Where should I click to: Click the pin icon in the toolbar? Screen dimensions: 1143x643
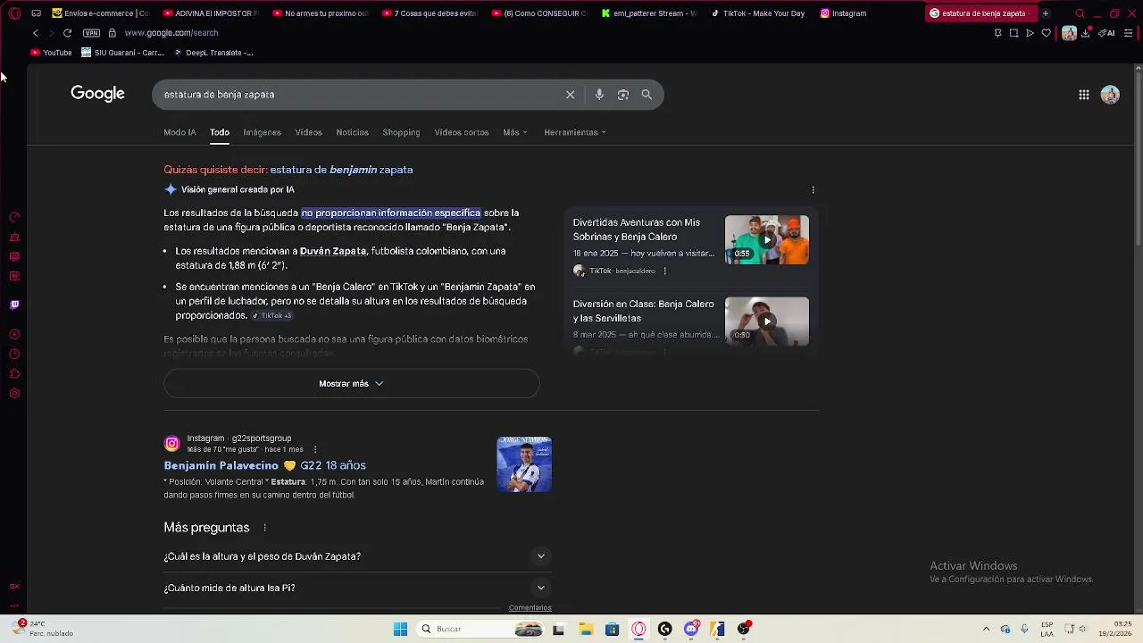coord(997,33)
